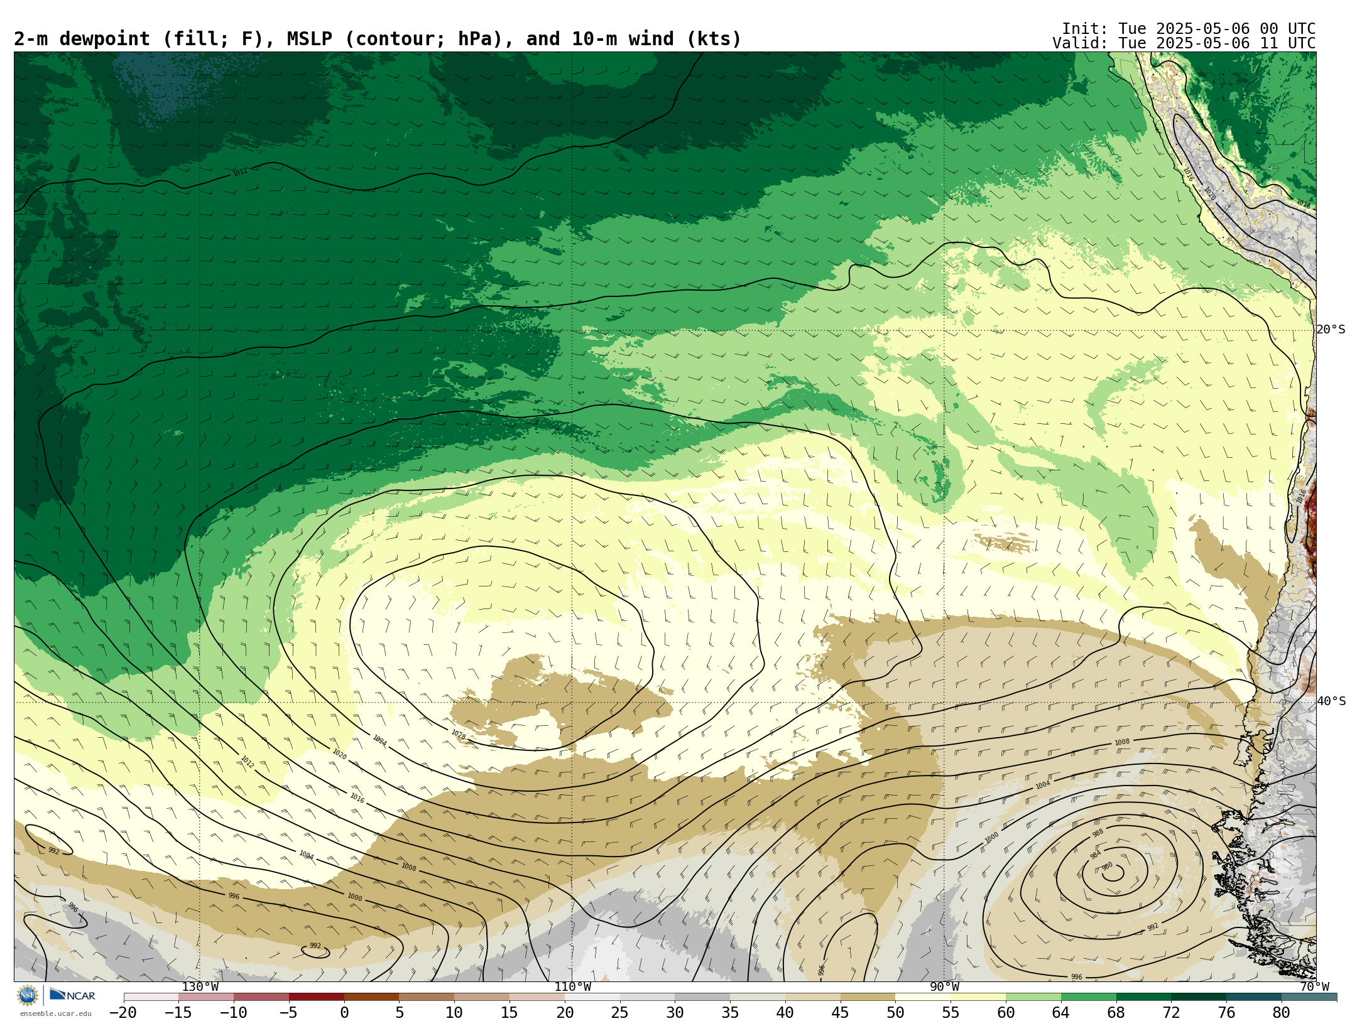Click the 'Valid: Tue 2025-05-06 11 UTC' line
The image size is (1357, 1021).
click(x=1184, y=43)
